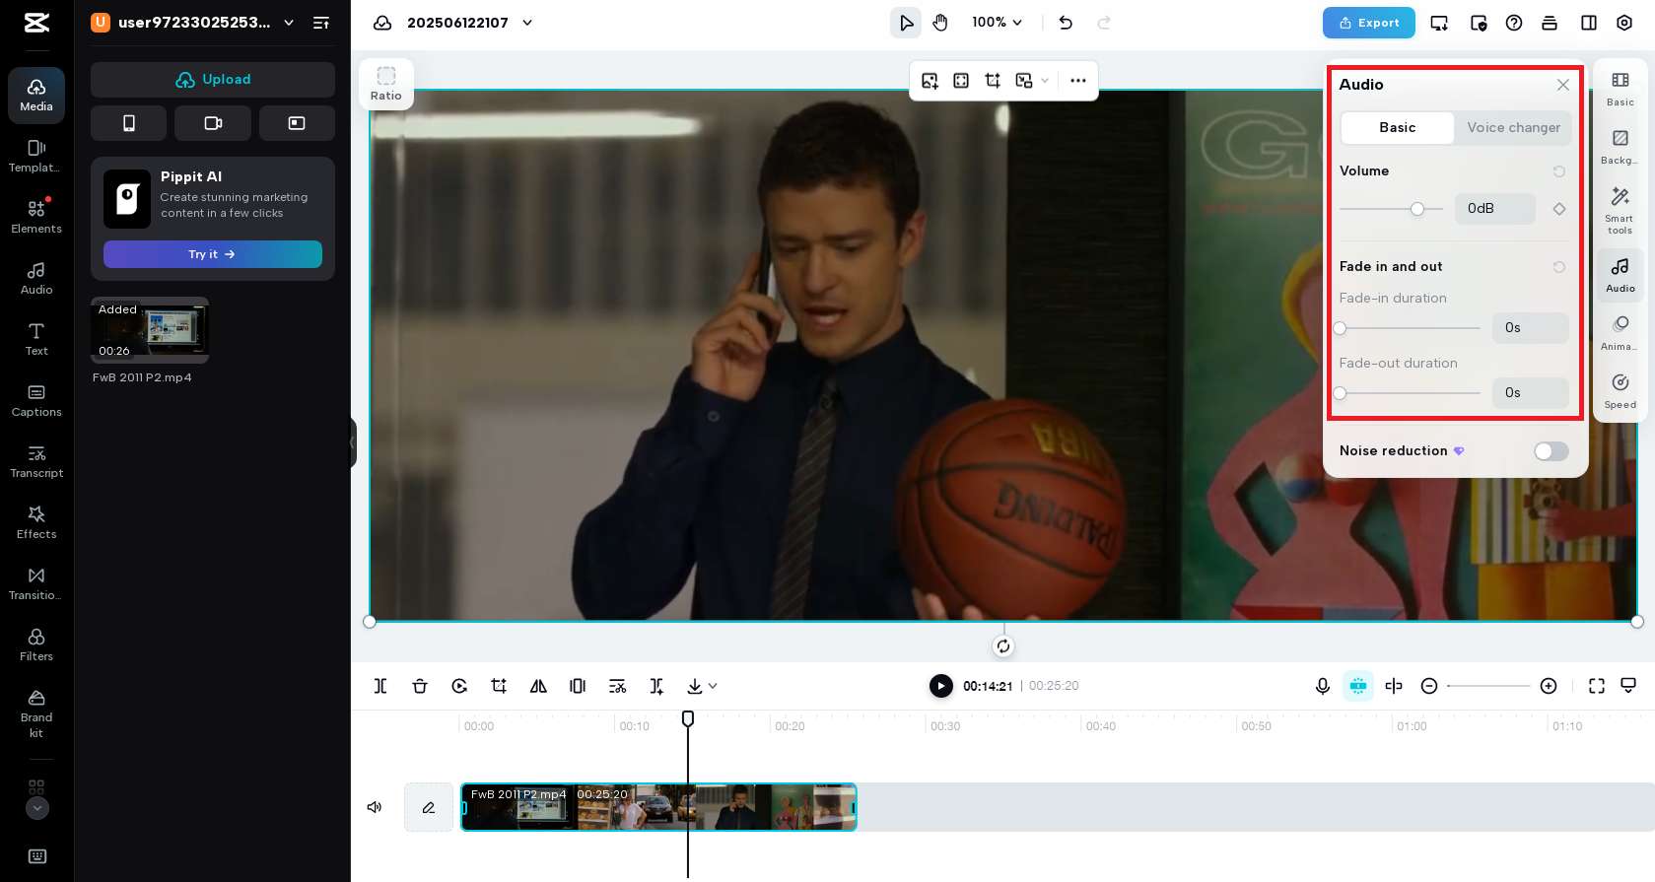Viewport: 1655px width, 882px height.
Task: Delete the selected clip with the trash icon
Action: point(420,686)
